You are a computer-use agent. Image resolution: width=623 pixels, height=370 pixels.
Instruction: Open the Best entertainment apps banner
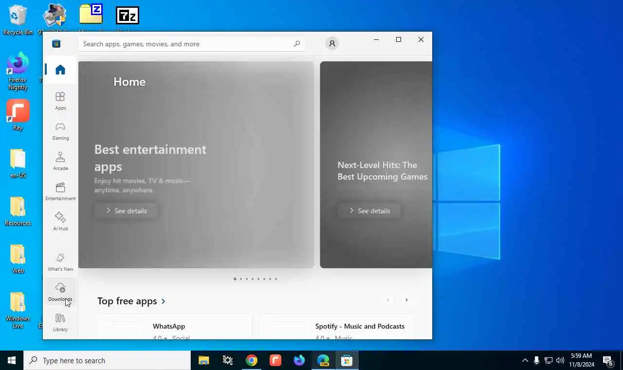coord(196,165)
